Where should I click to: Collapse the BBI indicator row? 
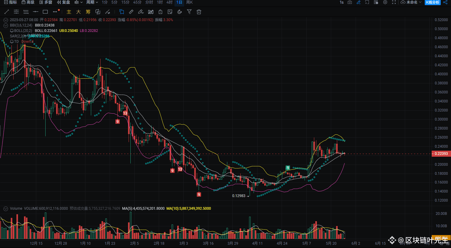(5, 25)
